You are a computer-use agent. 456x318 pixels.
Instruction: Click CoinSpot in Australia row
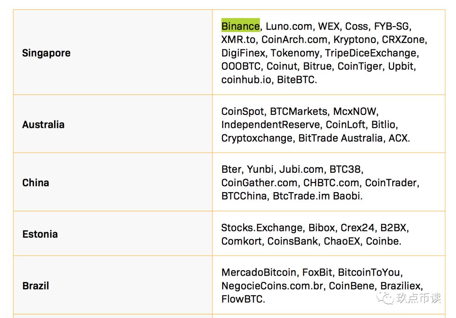242,111
